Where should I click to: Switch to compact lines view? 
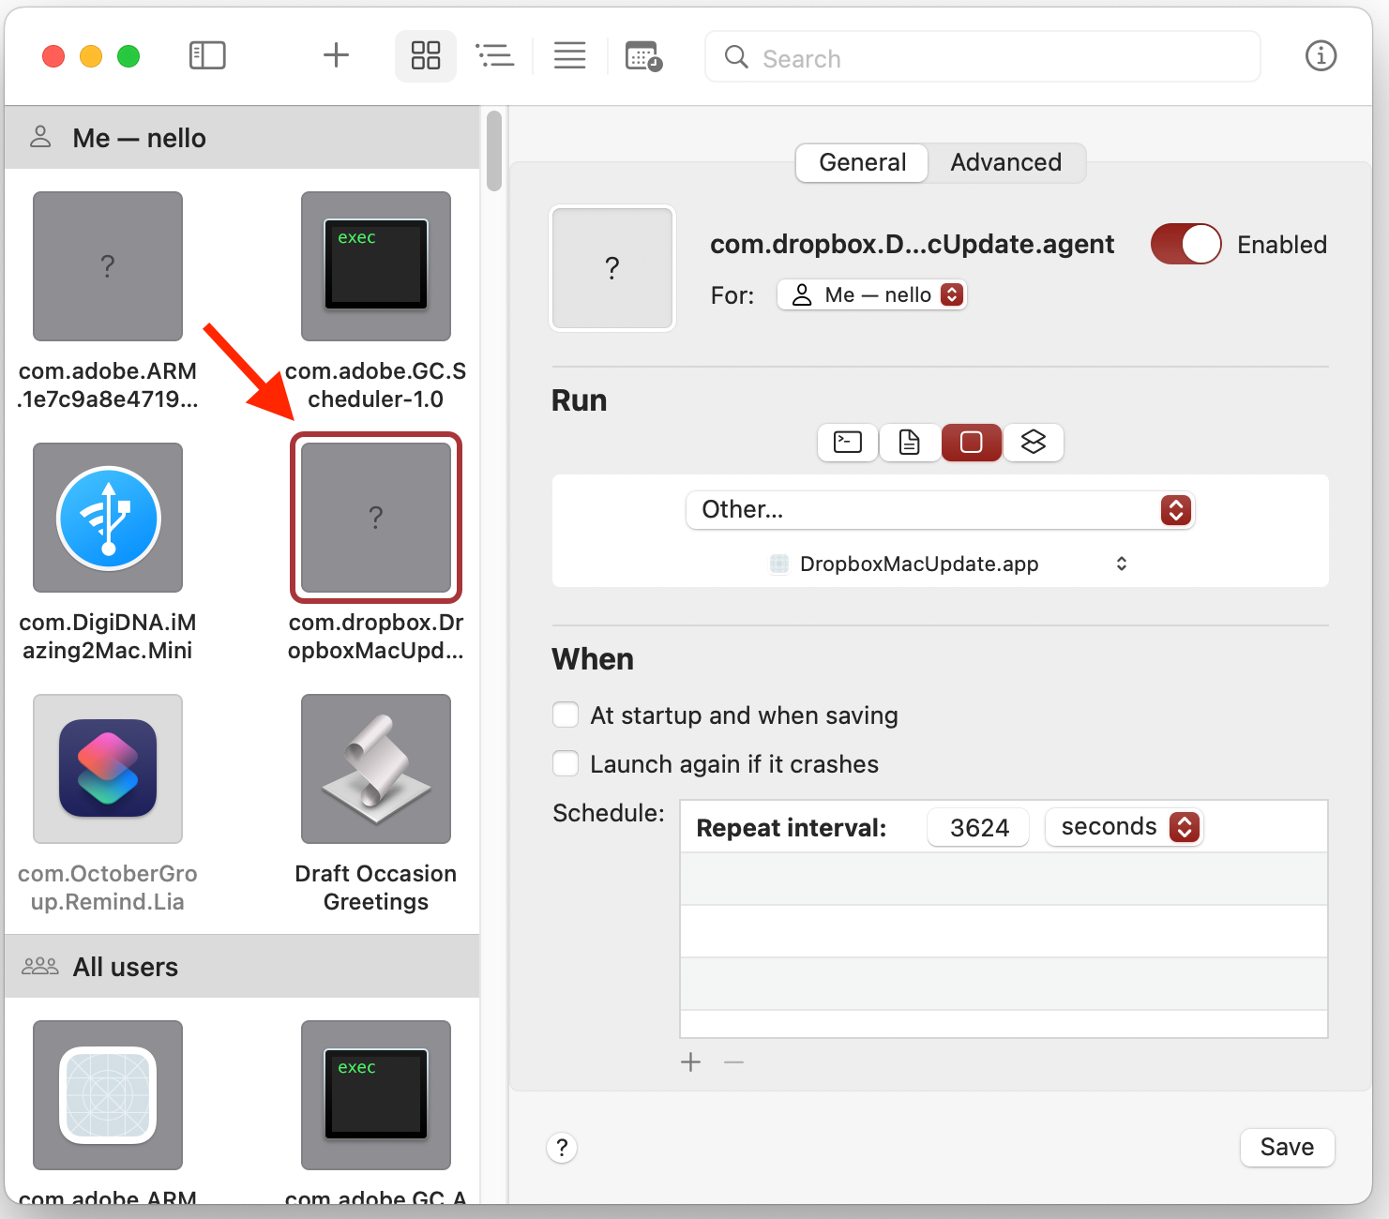[x=569, y=55]
